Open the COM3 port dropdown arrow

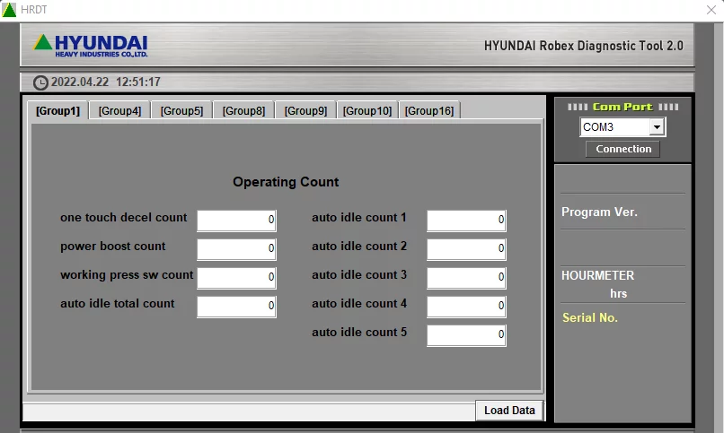click(x=657, y=127)
